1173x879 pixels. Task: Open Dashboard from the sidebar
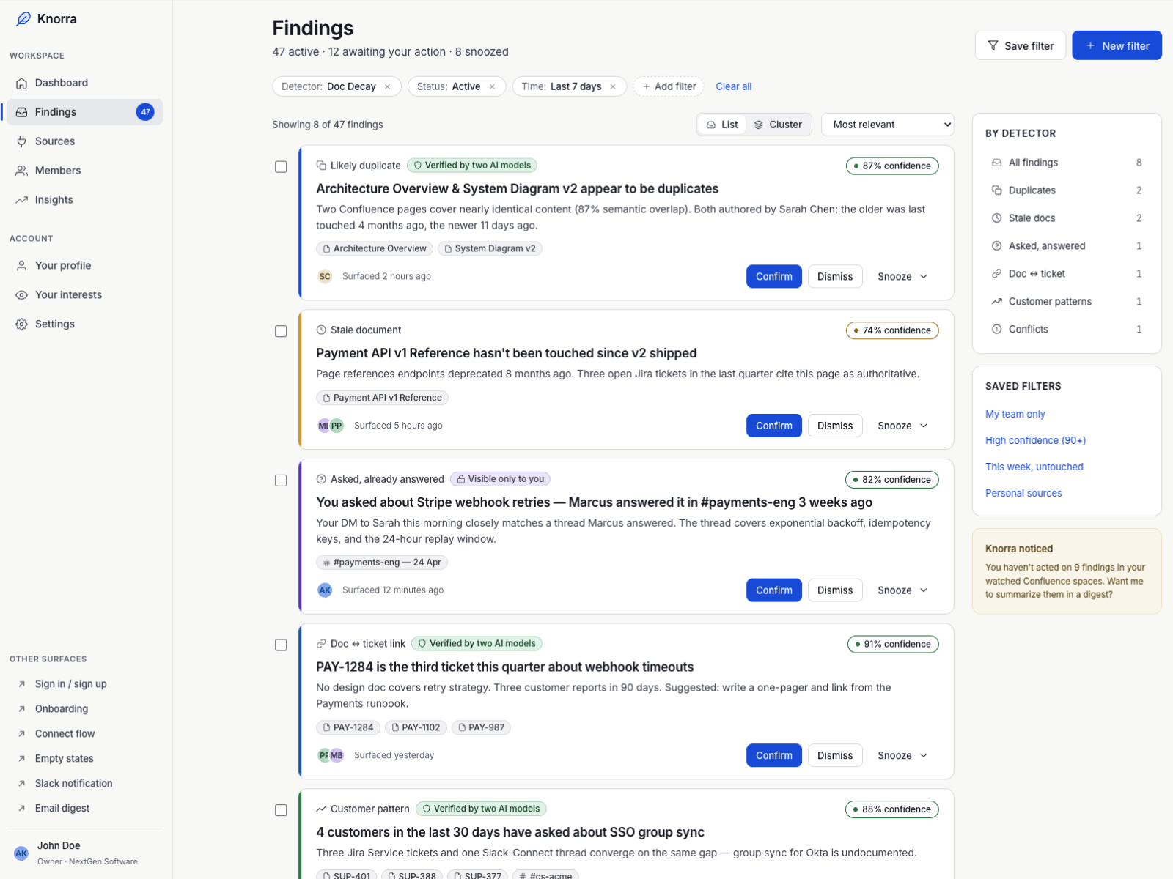[85, 83]
